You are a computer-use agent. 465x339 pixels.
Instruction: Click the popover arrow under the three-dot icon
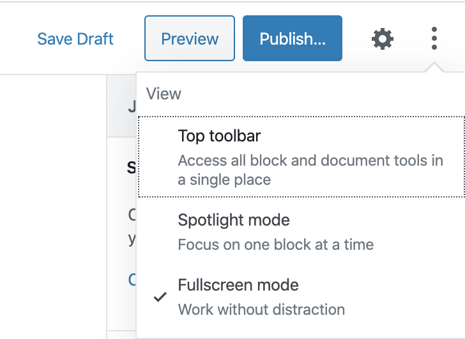click(434, 68)
